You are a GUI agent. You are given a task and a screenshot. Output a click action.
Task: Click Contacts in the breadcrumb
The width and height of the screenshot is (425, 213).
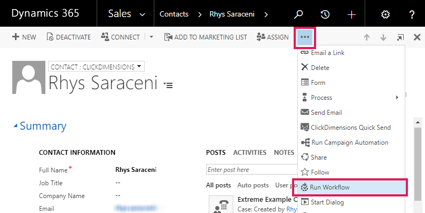coord(174,14)
